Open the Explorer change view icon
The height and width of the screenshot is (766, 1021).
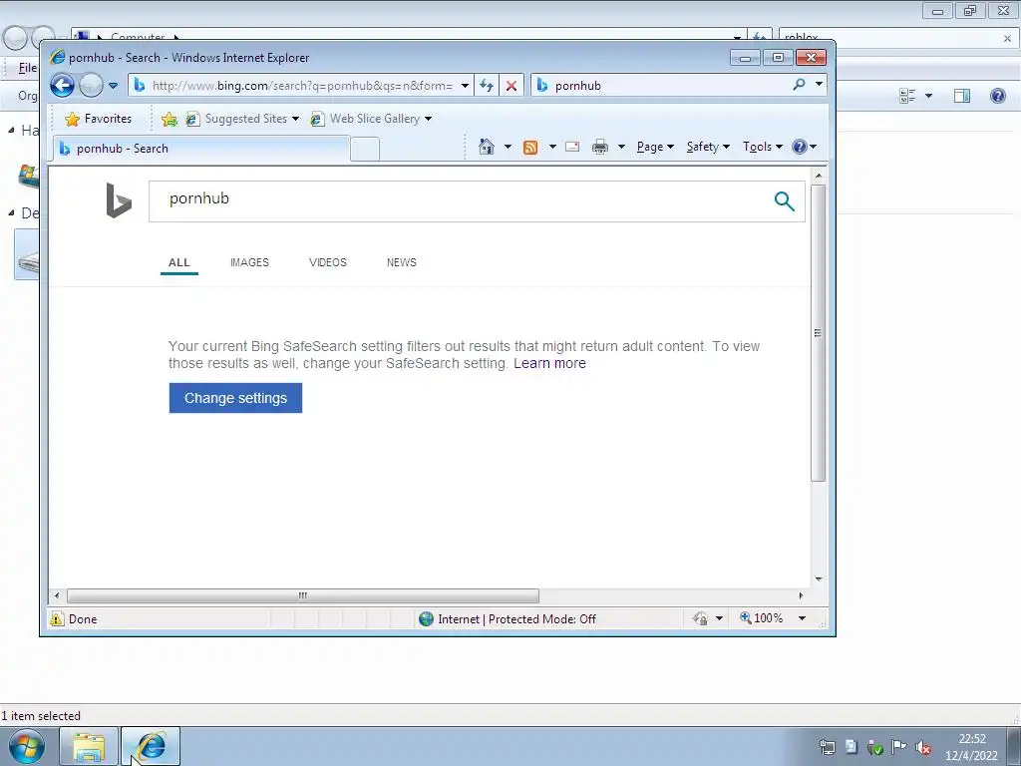coord(907,96)
